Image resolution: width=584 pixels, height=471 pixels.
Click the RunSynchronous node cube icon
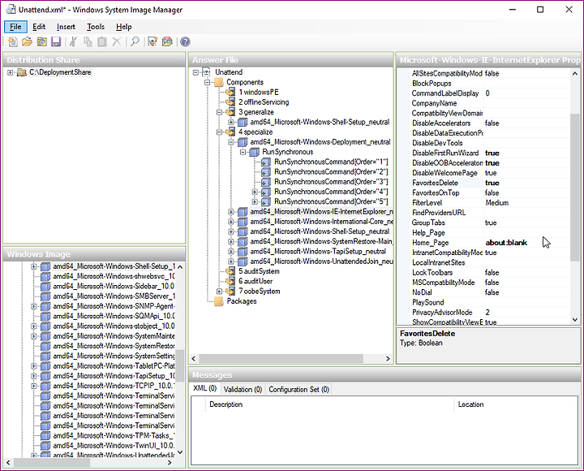255,152
